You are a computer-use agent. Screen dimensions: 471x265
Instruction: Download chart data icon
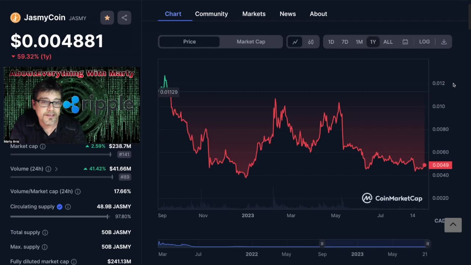[x=444, y=42]
